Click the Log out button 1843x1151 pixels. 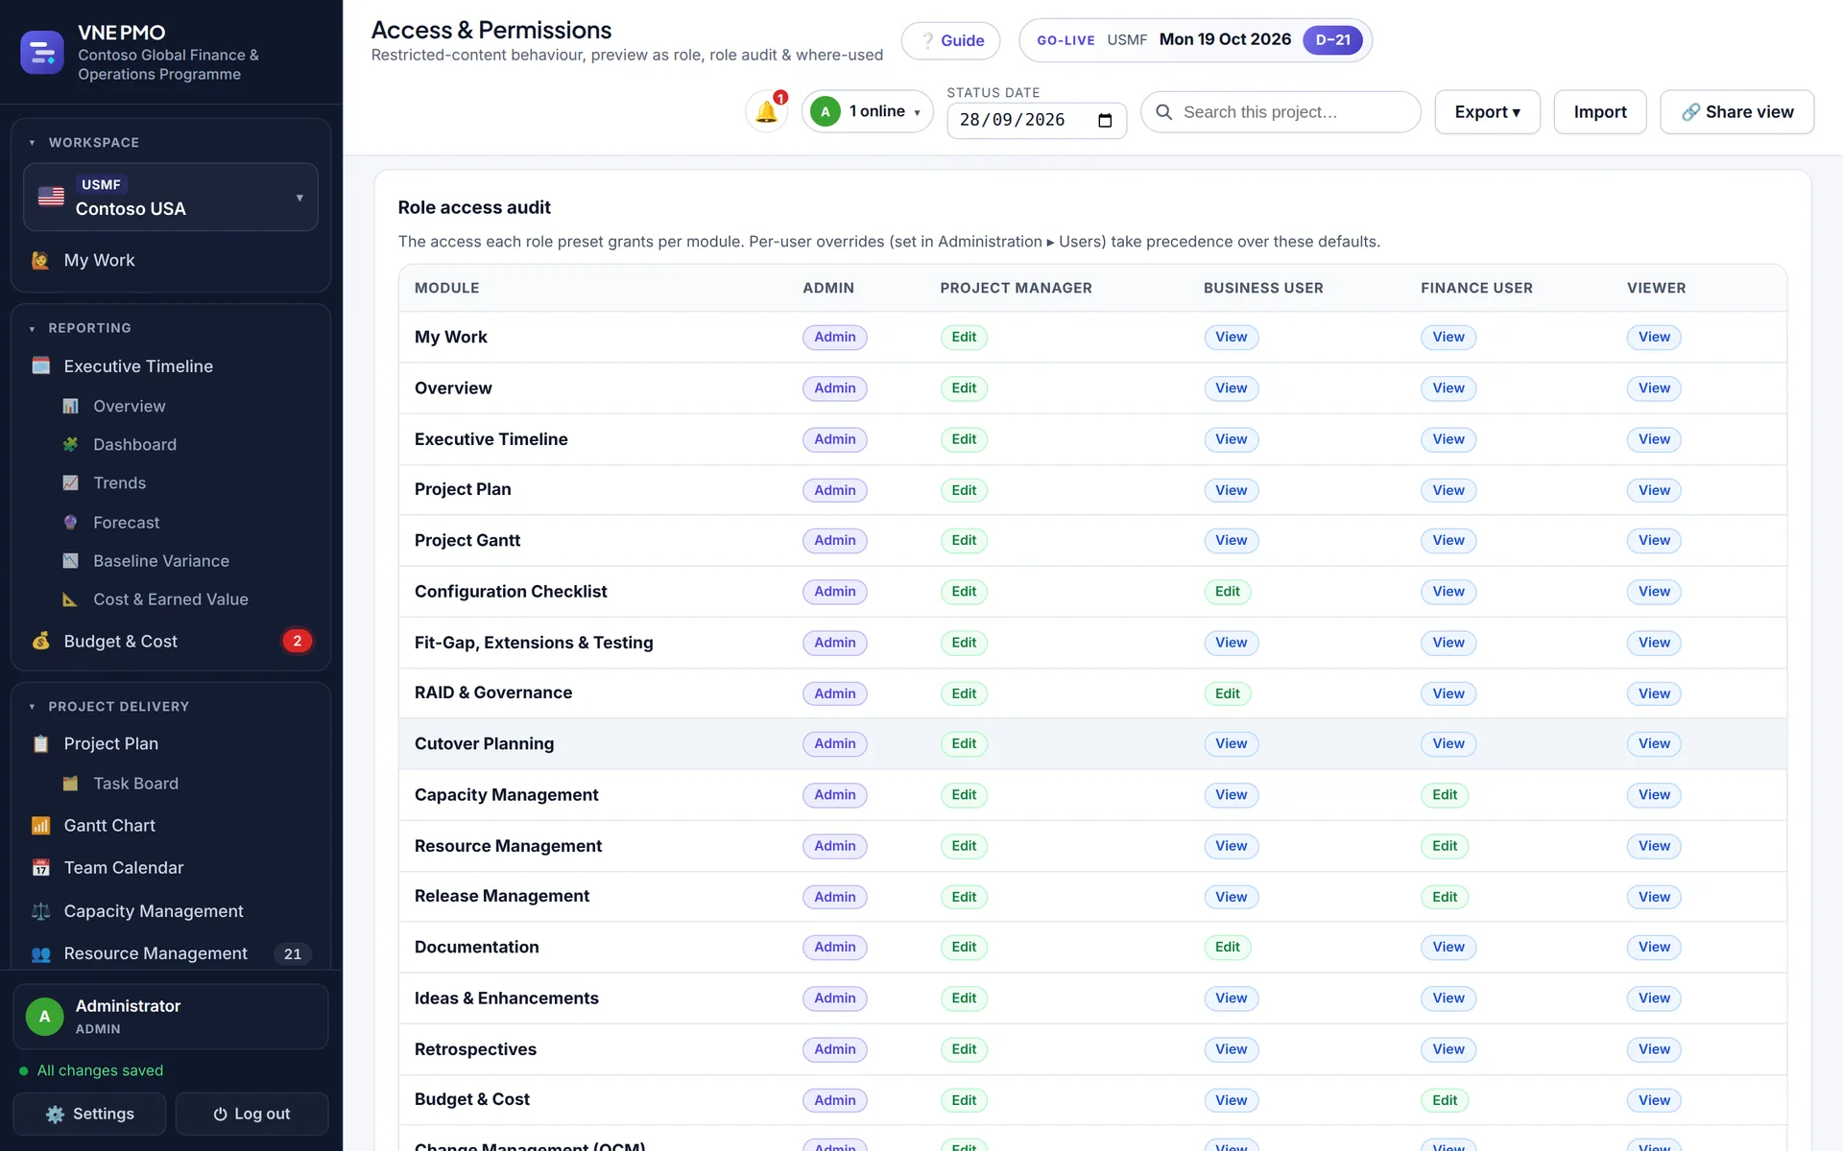pyautogui.click(x=251, y=1114)
